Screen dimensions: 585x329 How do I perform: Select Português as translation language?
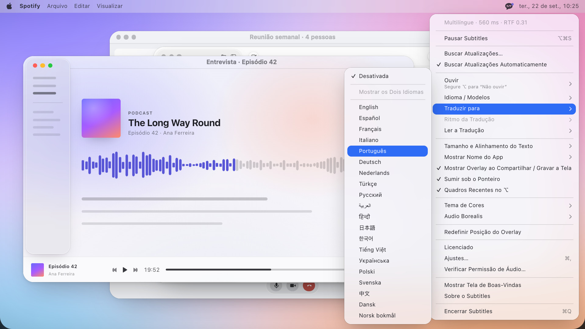(x=388, y=151)
